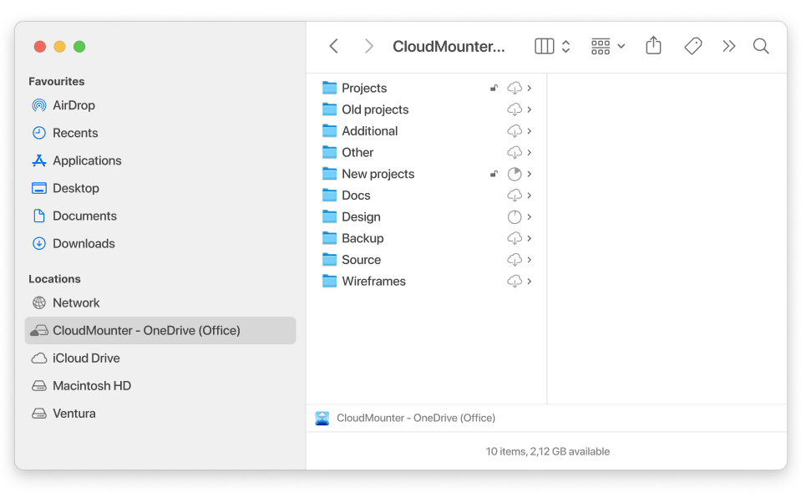
Task: Select CloudMounter - OneDrive (Office) location
Action: click(x=160, y=330)
